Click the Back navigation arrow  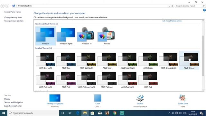[3, 6]
